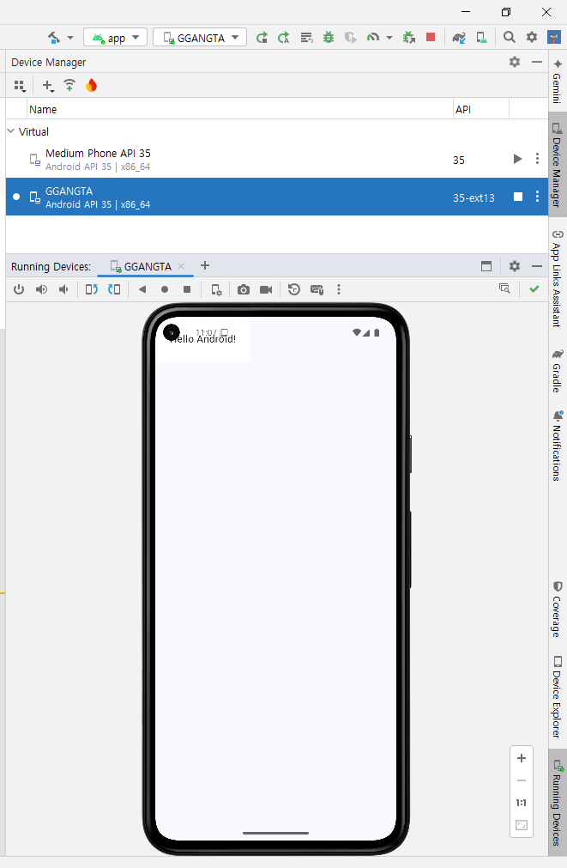Add a new running device tab
The image size is (567, 868).
pyautogui.click(x=205, y=265)
